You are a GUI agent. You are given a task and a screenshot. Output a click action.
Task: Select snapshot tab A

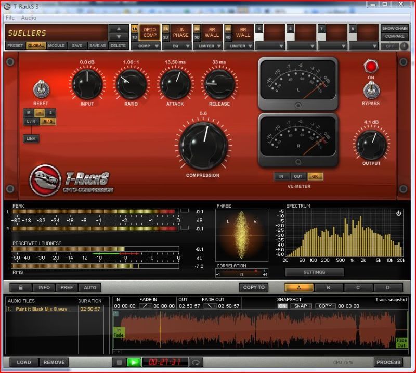pos(298,288)
